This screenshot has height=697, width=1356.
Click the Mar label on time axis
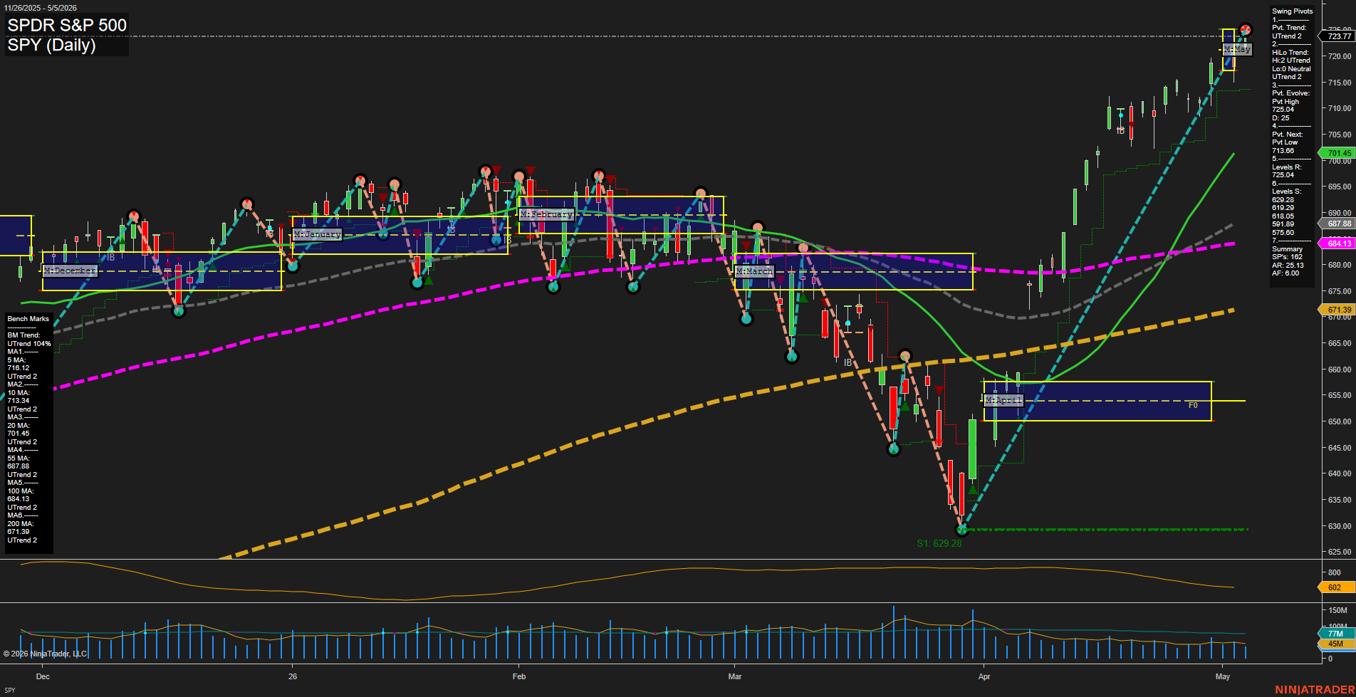point(735,676)
